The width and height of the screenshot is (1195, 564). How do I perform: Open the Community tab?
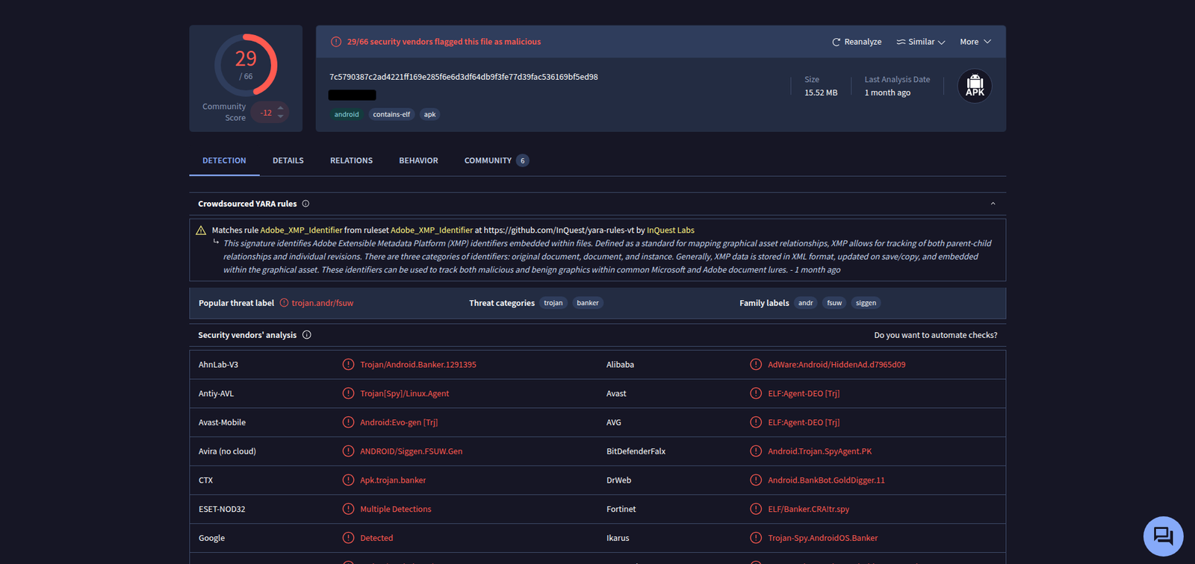coord(496,160)
